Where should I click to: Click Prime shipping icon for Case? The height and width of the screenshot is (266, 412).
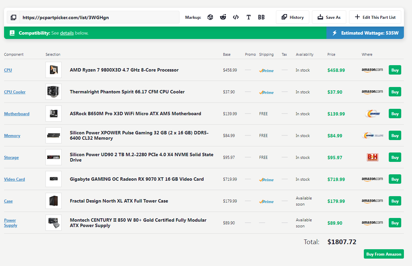pos(266,202)
